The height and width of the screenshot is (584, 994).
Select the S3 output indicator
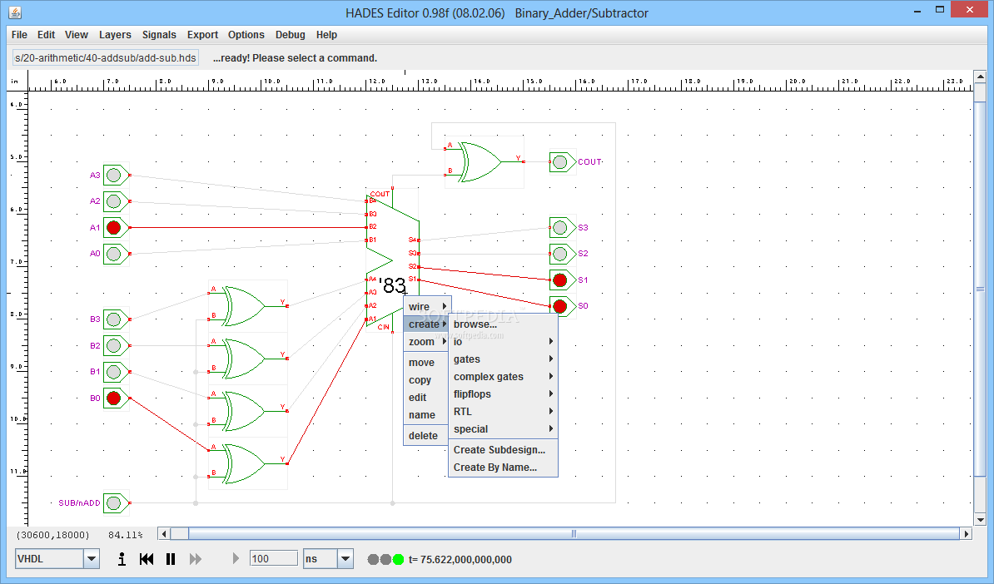click(560, 227)
